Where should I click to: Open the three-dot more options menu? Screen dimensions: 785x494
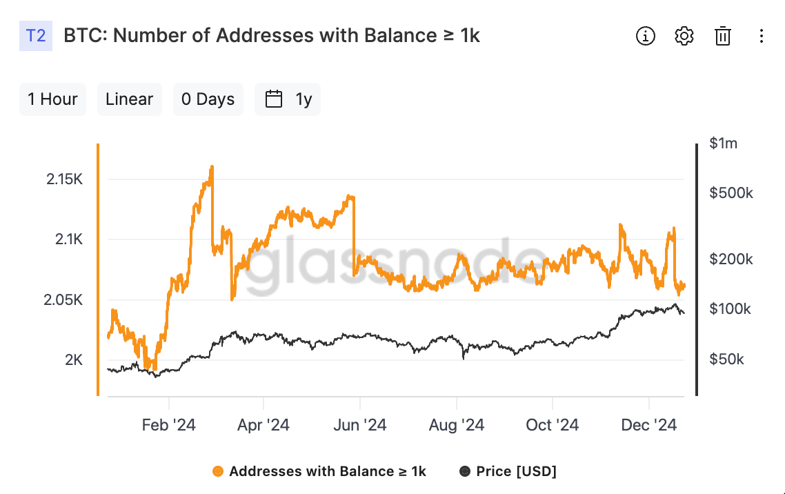click(761, 36)
